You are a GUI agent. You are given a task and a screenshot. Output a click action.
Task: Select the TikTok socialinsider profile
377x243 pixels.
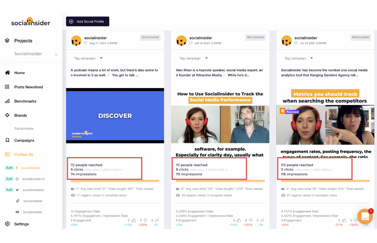(33, 201)
